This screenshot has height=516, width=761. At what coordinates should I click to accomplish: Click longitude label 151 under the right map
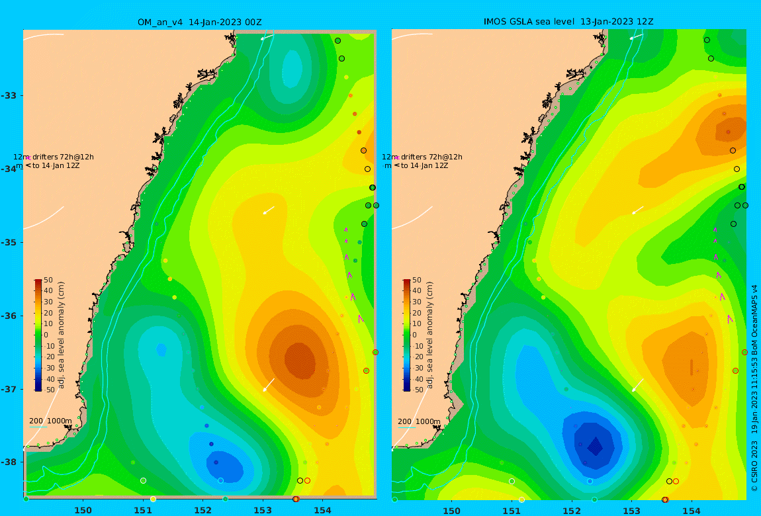click(512, 510)
